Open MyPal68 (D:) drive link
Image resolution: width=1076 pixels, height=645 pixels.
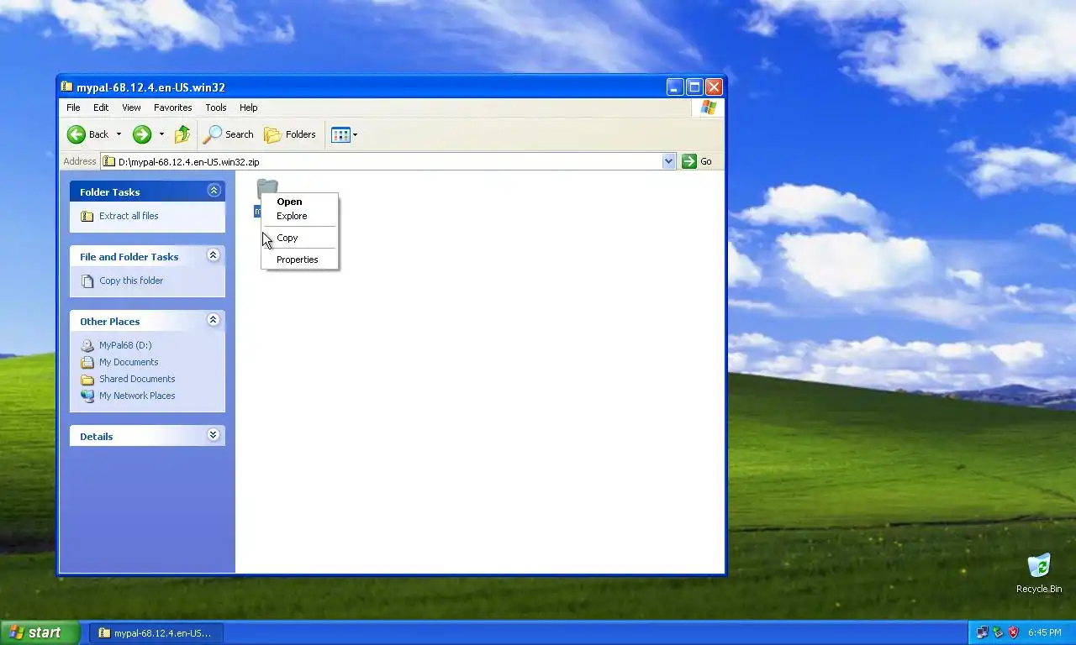(125, 345)
